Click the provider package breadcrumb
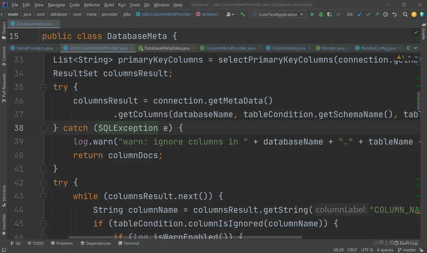The height and width of the screenshot is (253, 427). tap(110, 14)
